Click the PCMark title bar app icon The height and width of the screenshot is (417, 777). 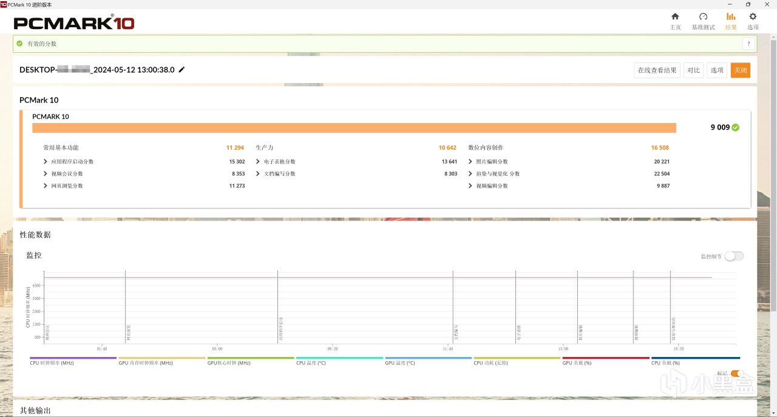tap(4, 4)
